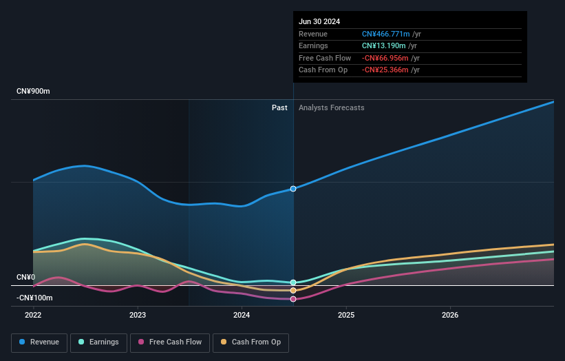The width and height of the screenshot is (565, 361).
Task: Click the Cash From Op label in tooltip
Action: pyautogui.click(x=323, y=70)
